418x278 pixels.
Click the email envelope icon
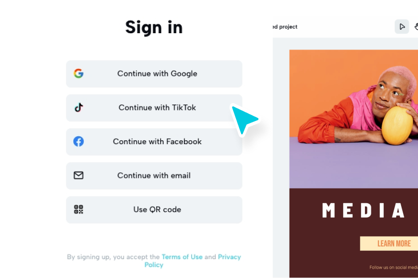pyautogui.click(x=79, y=175)
